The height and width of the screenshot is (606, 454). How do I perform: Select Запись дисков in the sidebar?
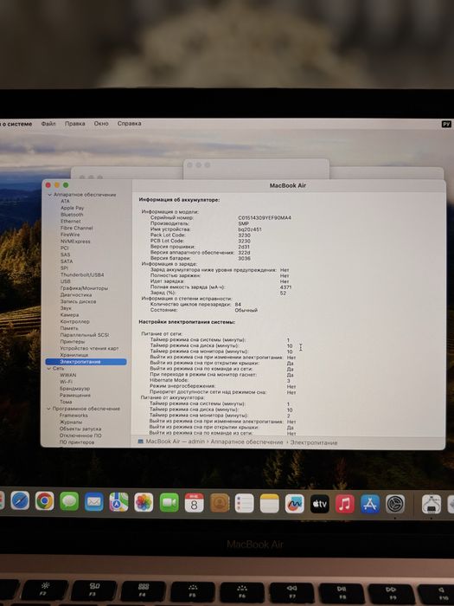pyautogui.click(x=79, y=301)
